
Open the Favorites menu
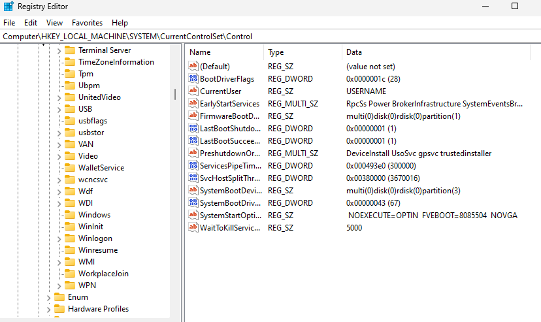87,23
